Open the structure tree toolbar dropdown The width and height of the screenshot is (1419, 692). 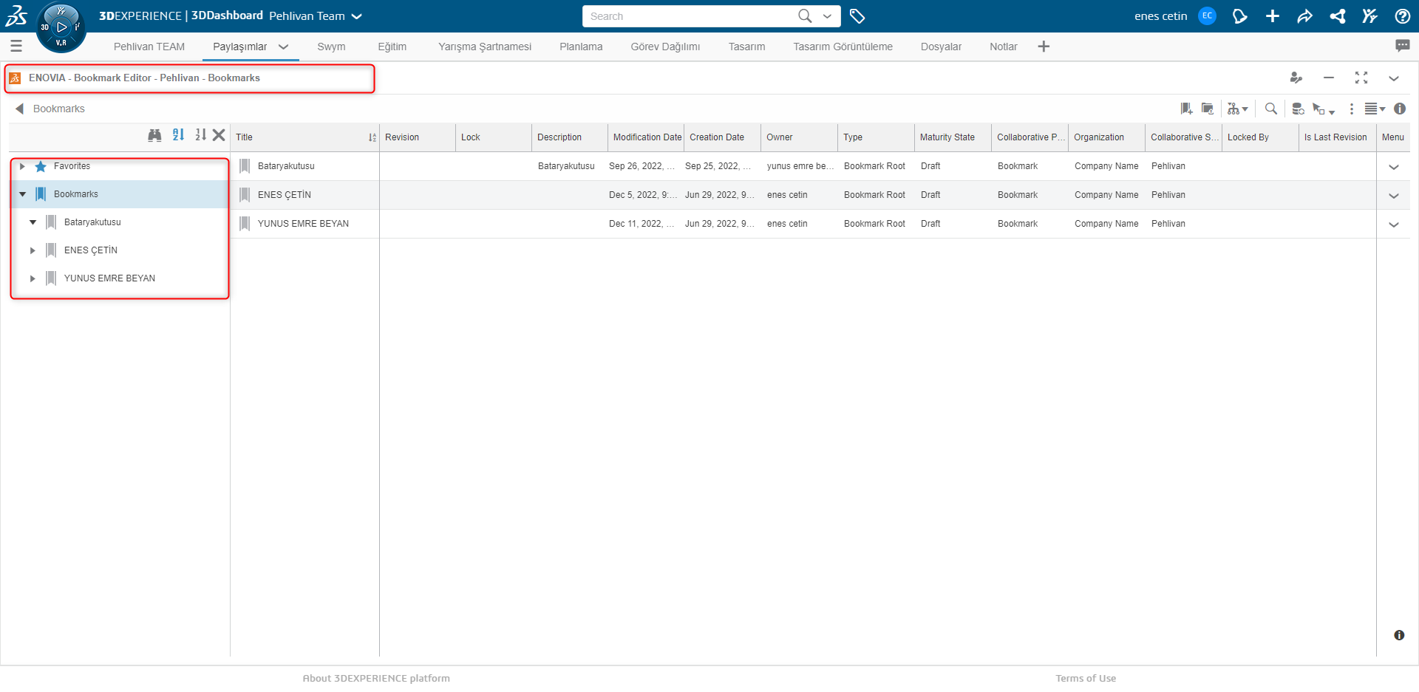(1238, 109)
